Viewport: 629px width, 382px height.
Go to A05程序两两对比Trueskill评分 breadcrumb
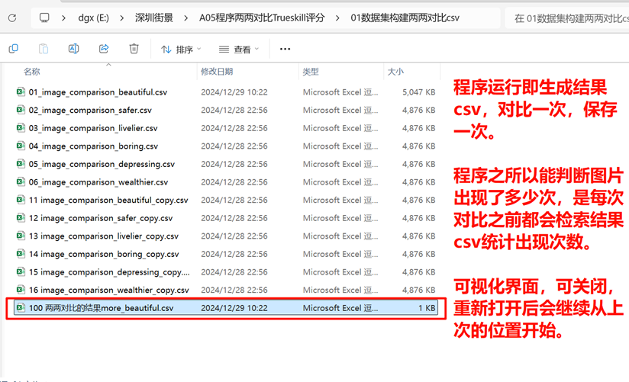tap(262, 18)
